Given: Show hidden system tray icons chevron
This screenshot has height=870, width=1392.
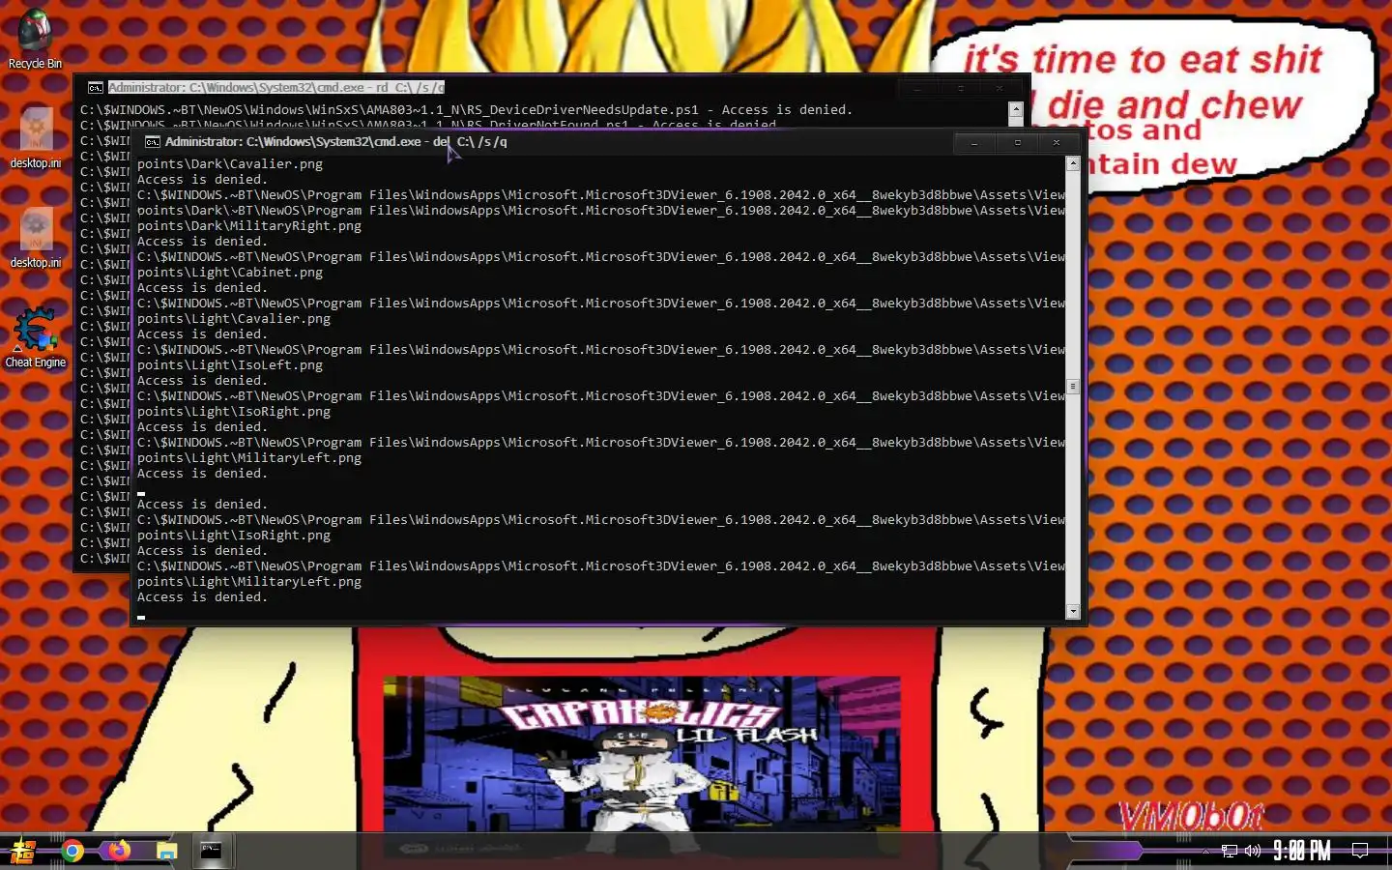Looking at the screenshot, I should (1205, 852).
